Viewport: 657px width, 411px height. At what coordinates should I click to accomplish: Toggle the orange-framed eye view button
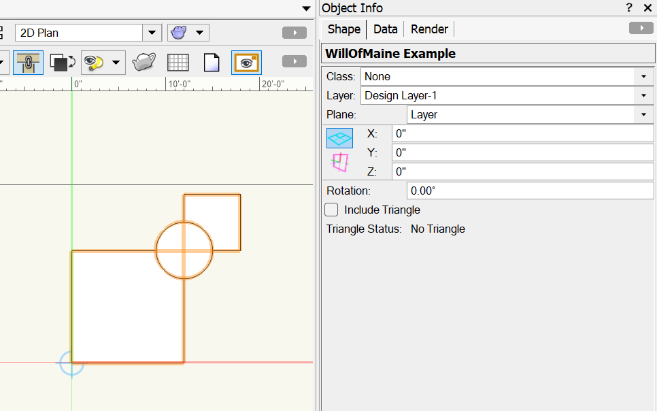(246, 63)
